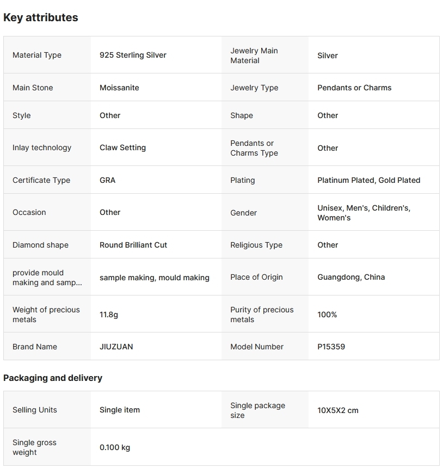The image size is (443, 468).
Task: Click the 100% purity value
Action: point(327,315)
